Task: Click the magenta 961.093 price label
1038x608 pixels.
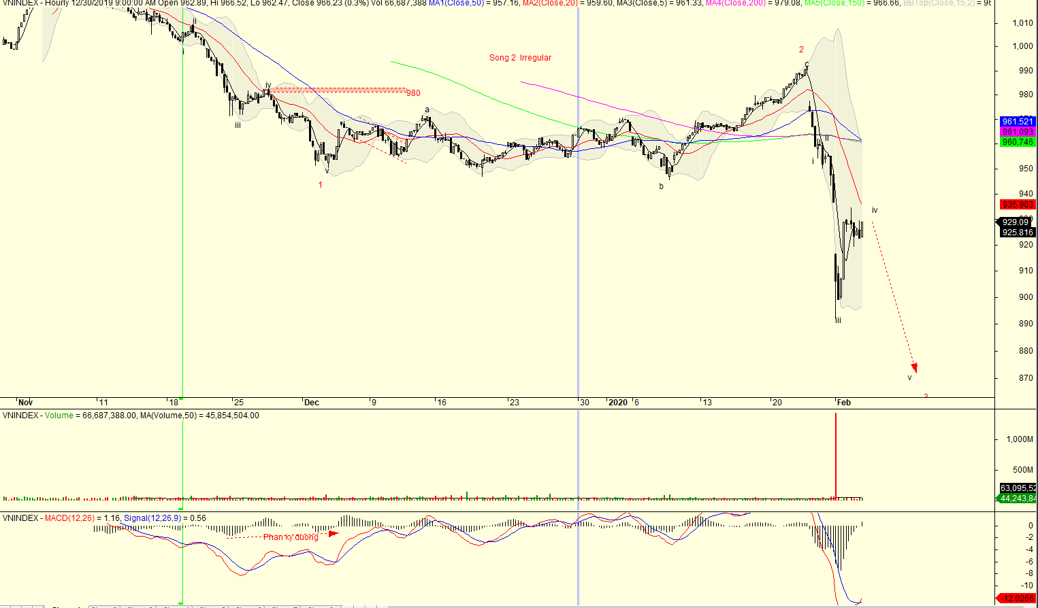Action: pyautogui.click(x=1017, y=132)
